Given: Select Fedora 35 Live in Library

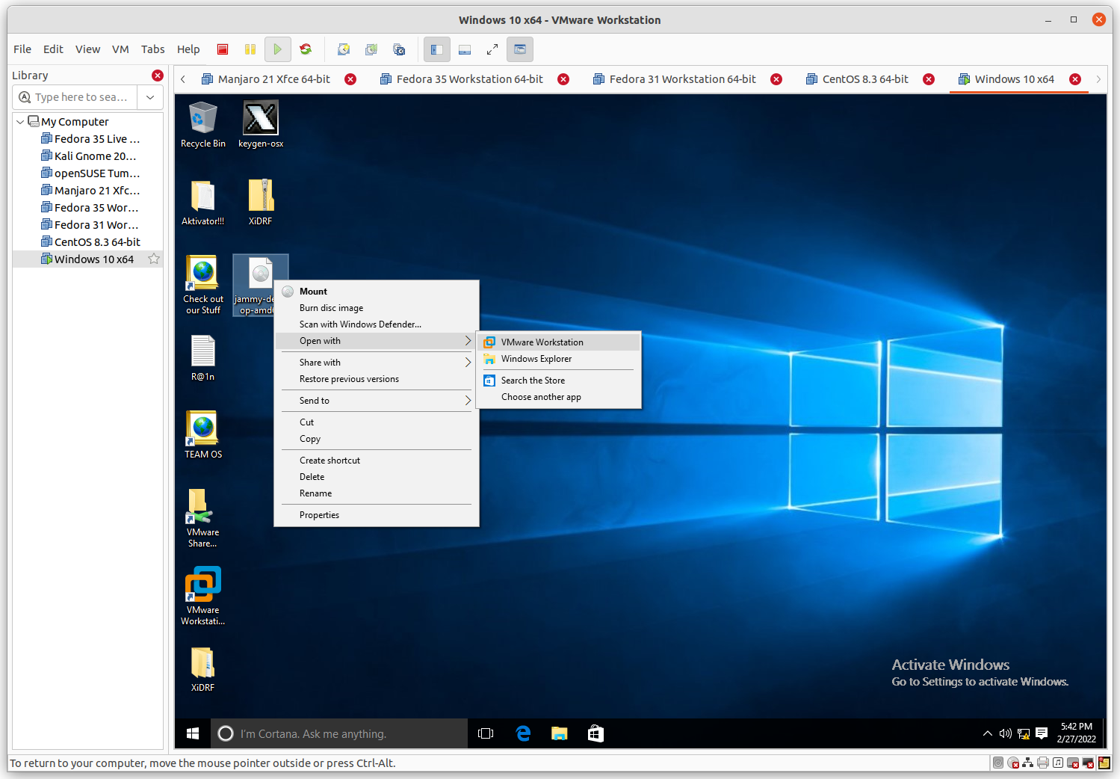Looking at the screenshot, I should coord(90,139).
